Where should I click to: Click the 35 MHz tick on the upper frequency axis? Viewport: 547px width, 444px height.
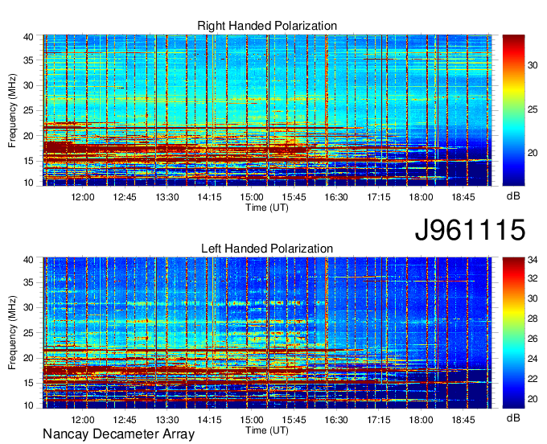pyautogui.click(x=28, y=60)
